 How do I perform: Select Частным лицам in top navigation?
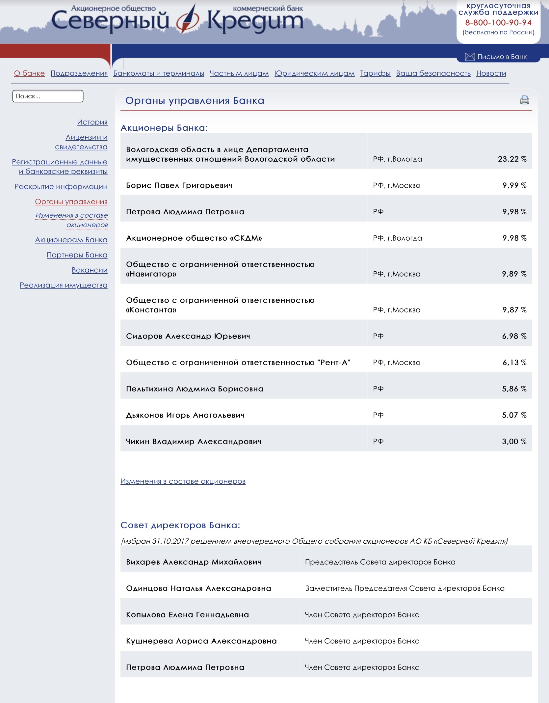click(239, 73)
